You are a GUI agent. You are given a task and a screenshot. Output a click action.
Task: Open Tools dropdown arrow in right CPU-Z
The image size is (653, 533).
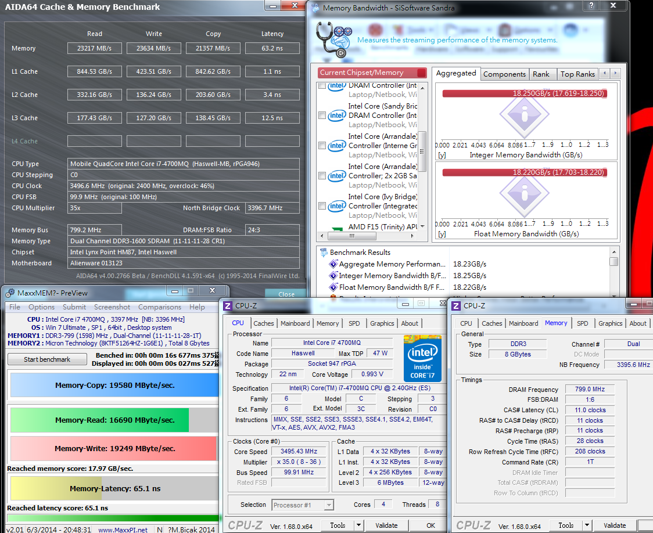click(587, 525)
